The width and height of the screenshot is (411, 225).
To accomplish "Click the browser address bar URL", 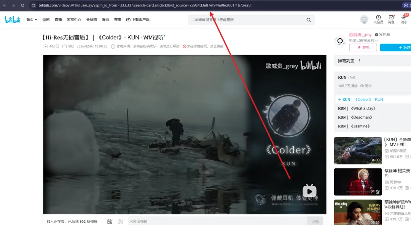I will click(x=145, y=5).
